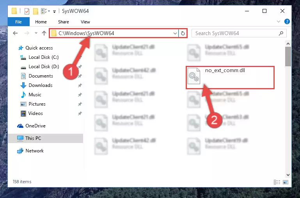Click the Properties quick access toolbar icon
This screenshot has height=198, width=300.
[27, 11]
